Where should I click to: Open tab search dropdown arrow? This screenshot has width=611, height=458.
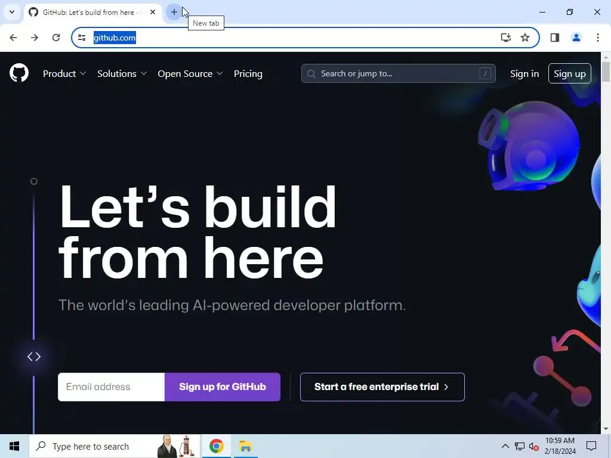click(12, 12)
